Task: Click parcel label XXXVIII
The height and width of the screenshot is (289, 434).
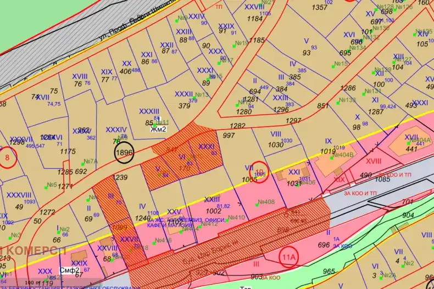Action: point(19,195)
